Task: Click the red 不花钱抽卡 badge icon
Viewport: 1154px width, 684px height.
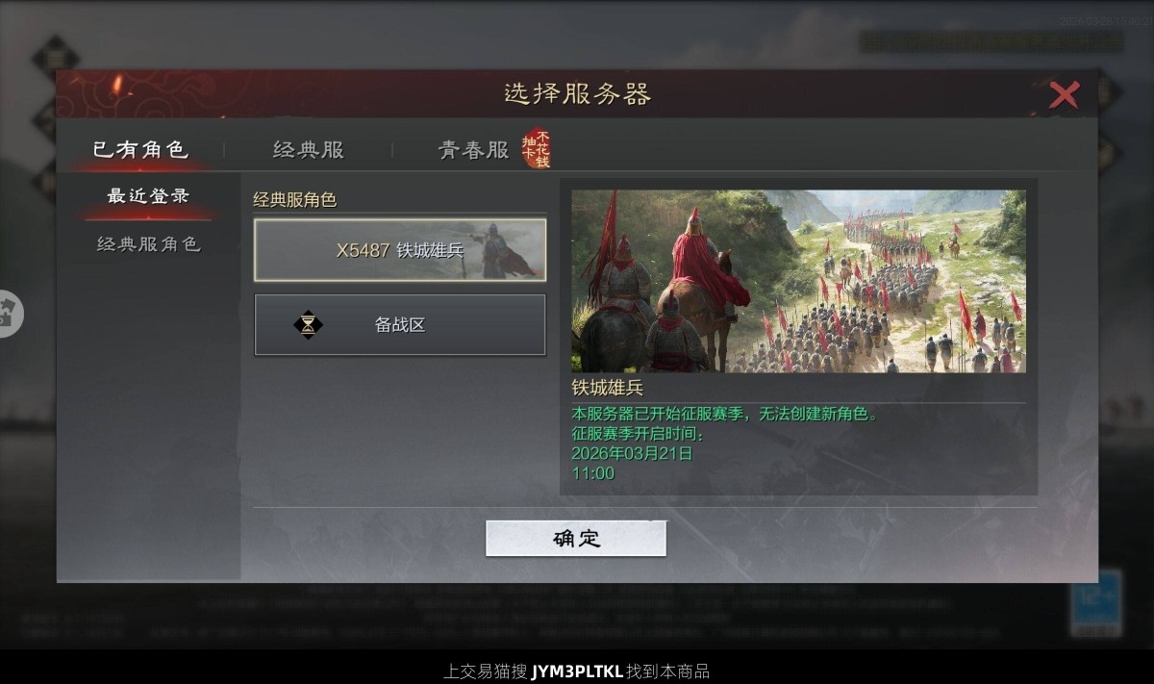Action: [x=537, y=148]
